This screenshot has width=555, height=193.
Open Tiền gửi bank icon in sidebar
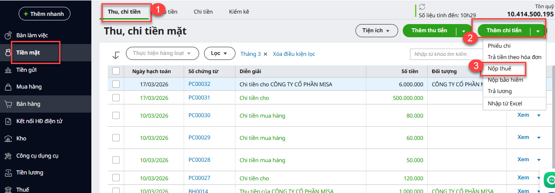[x=8, y=69]
